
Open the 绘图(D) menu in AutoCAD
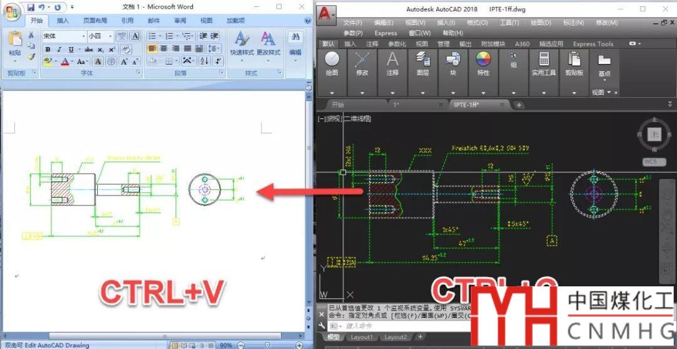pos(541,23)
